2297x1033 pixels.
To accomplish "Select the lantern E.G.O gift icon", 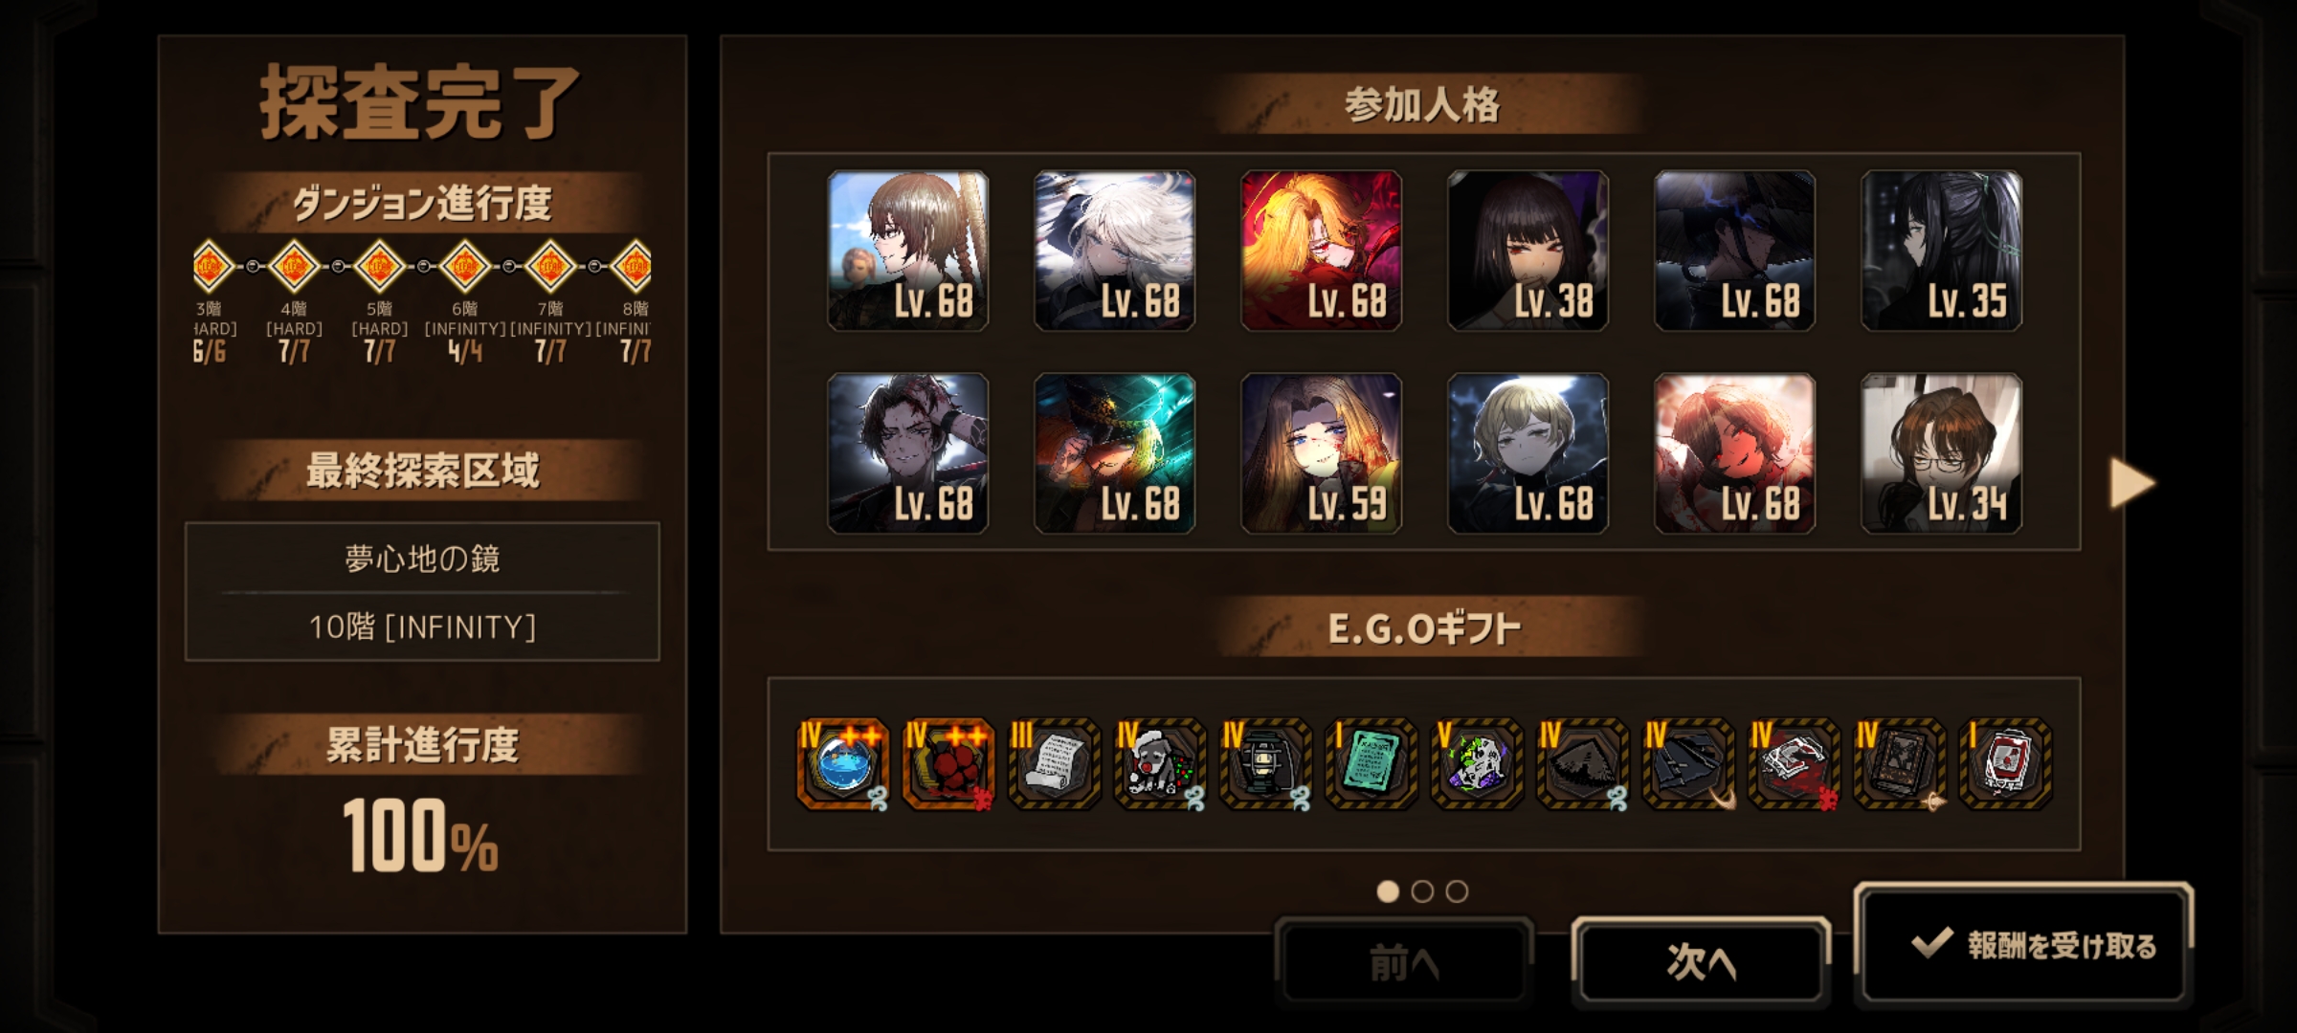I will (1265, 764).
